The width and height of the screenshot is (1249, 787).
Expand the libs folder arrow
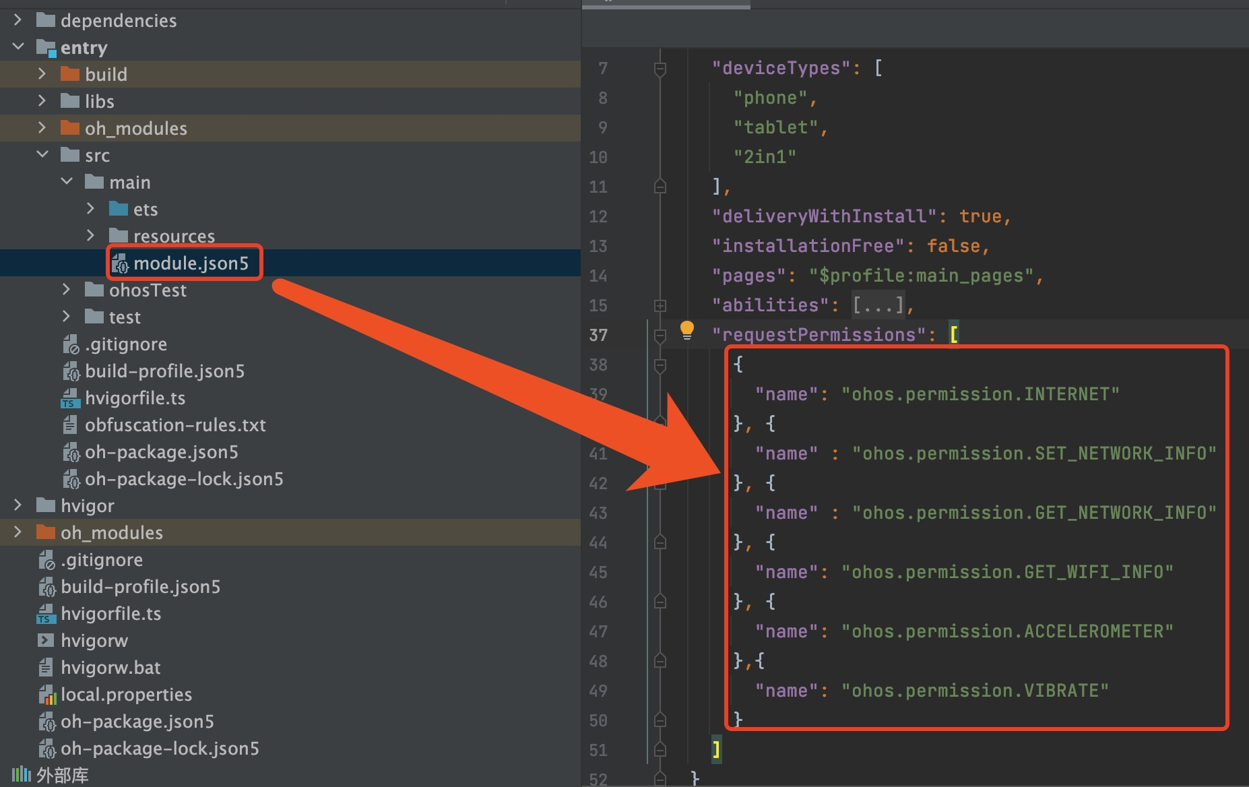point(42,101)
